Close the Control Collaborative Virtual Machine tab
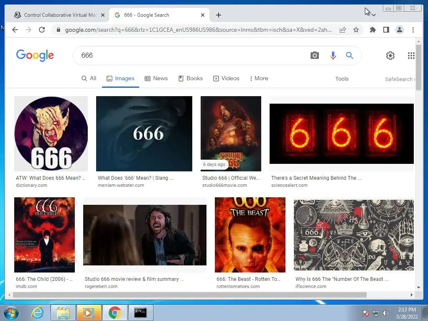 [x=103, y=15]
